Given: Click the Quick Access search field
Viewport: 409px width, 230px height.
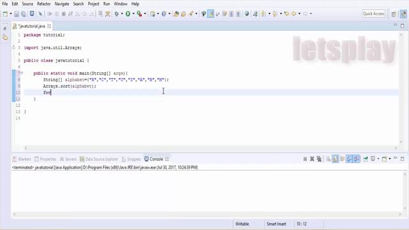Looking at the screenshot, I should tap(373, 14).
